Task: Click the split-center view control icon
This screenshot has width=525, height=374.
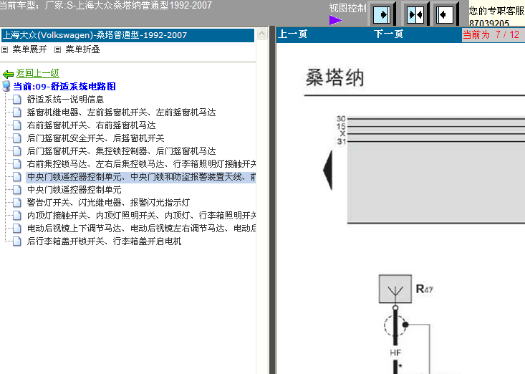Action: (x=415, y=15)
